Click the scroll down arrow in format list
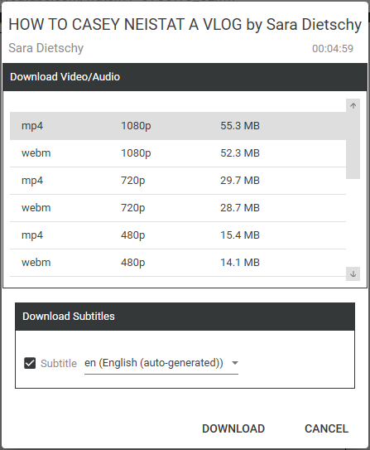 coord(353,273)
